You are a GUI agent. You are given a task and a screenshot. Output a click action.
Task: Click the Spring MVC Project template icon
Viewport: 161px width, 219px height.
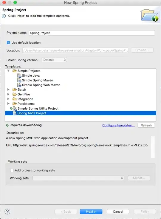[15, 113]
